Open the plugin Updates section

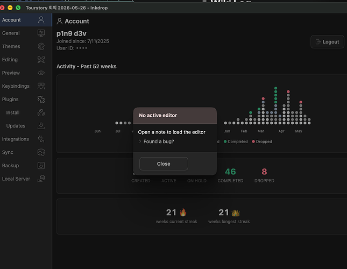point(26,126)
